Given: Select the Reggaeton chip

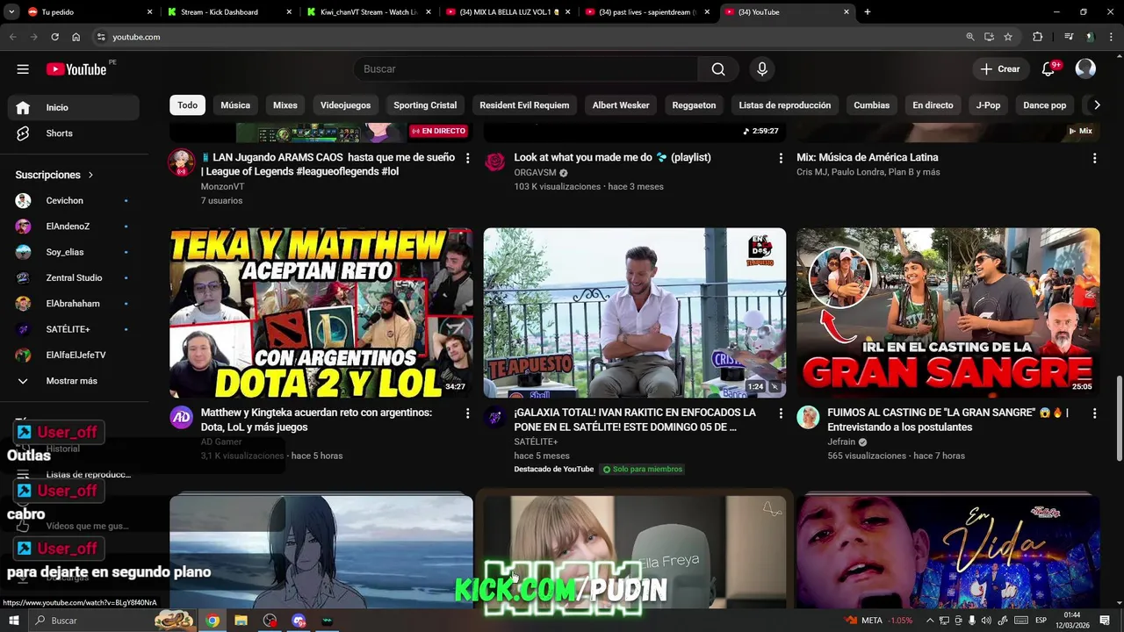Looking at the screenshot, I should [694, 105].
